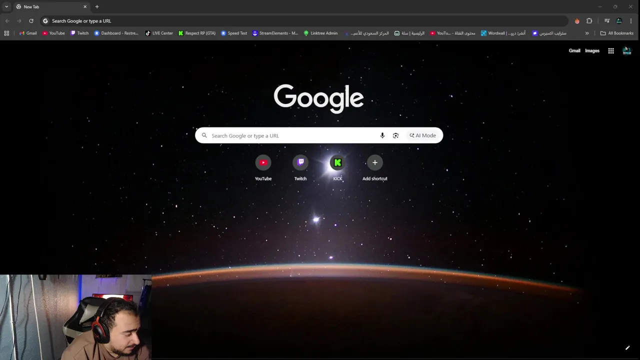Search by image with Lens icon
Screen dimensions: 640x360
pyautogui.click(x=395, y=135)
